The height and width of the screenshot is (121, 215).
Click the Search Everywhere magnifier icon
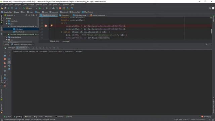(210, 8)
